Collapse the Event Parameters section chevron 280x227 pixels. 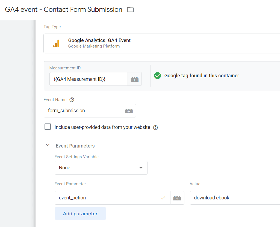click(48, 145)
